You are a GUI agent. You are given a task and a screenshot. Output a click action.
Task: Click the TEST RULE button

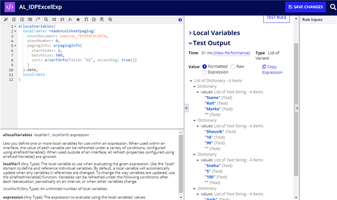[x=276, y=18]
